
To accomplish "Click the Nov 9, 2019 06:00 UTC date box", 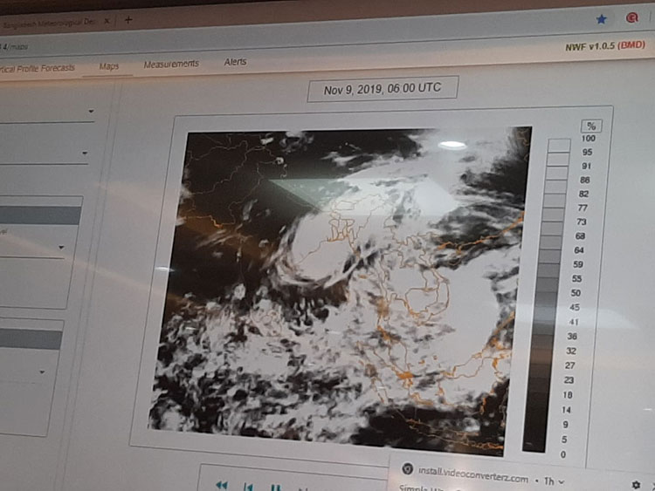I will point(383,89).
